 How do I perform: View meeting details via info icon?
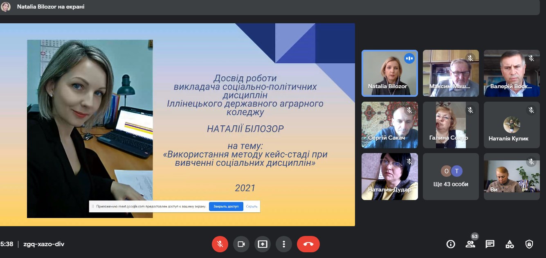coord(451,244)
